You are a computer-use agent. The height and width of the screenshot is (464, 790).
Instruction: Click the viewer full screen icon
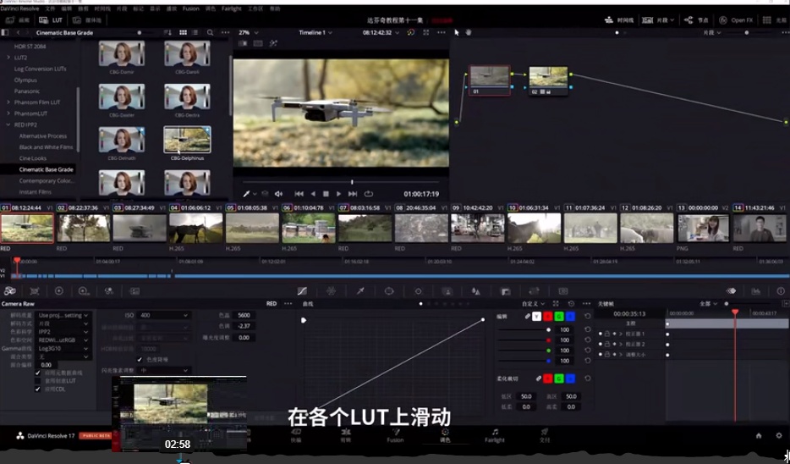pos(426,32)
